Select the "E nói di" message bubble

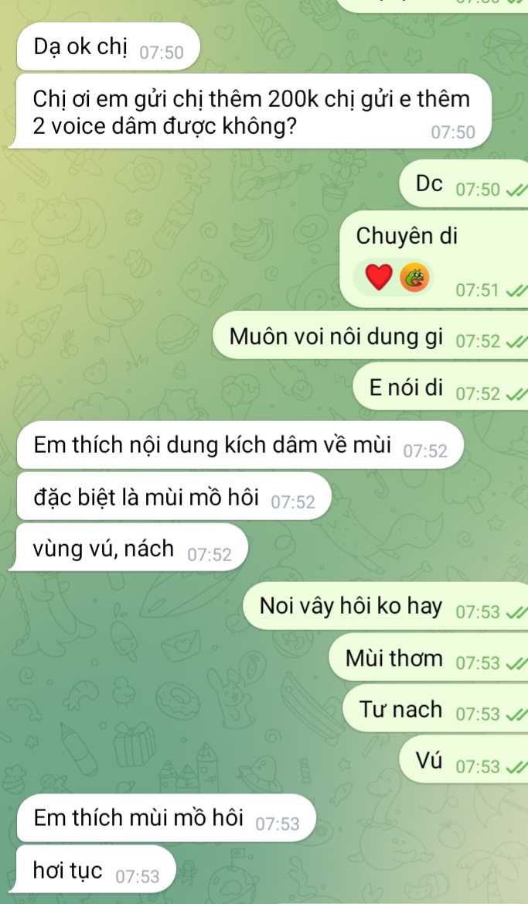(440, 388)
